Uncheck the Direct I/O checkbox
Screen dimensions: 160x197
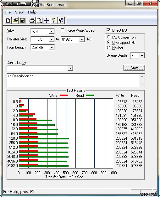pos(108,30)
